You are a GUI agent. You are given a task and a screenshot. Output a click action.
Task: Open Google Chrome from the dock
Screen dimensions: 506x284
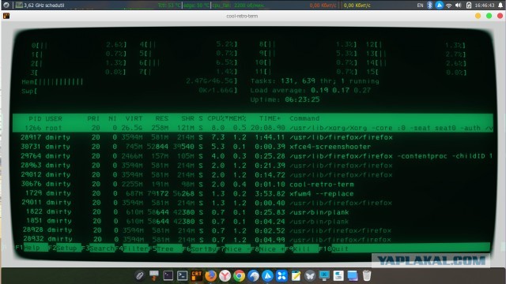tap(239, 276)
